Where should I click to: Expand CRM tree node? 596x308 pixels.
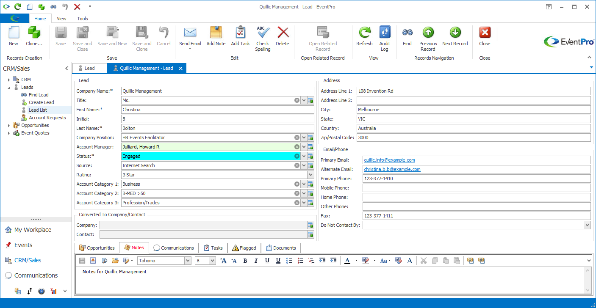click(x=9, y=80)
